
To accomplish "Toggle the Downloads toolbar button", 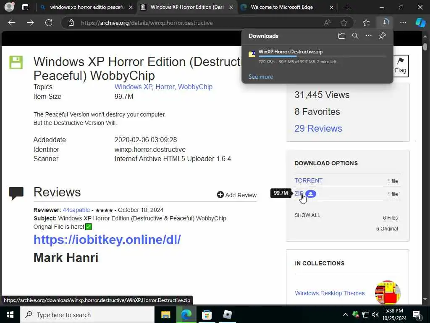I will click(385, 23).
